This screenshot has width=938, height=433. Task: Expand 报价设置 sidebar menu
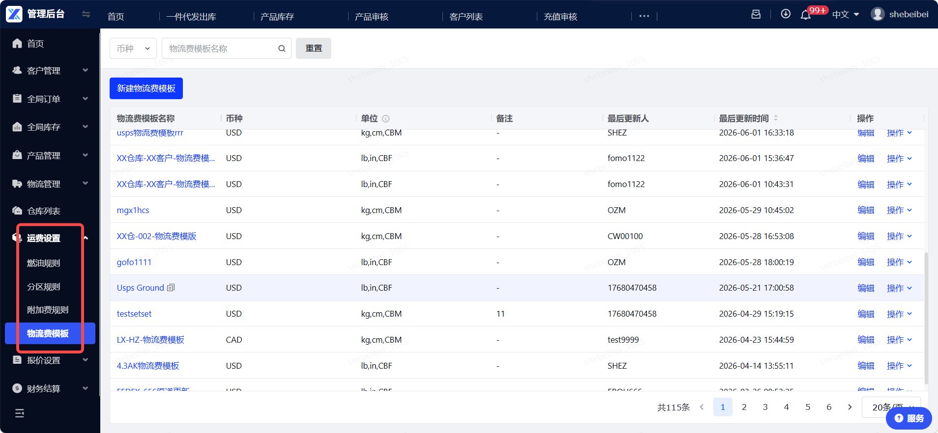pyautogui.click(x=50, y=360)
